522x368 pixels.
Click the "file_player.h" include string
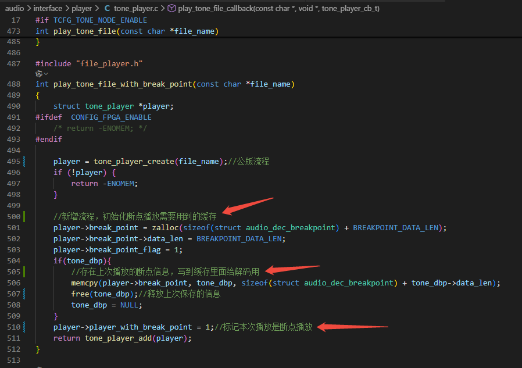click(x=109, y=63)
